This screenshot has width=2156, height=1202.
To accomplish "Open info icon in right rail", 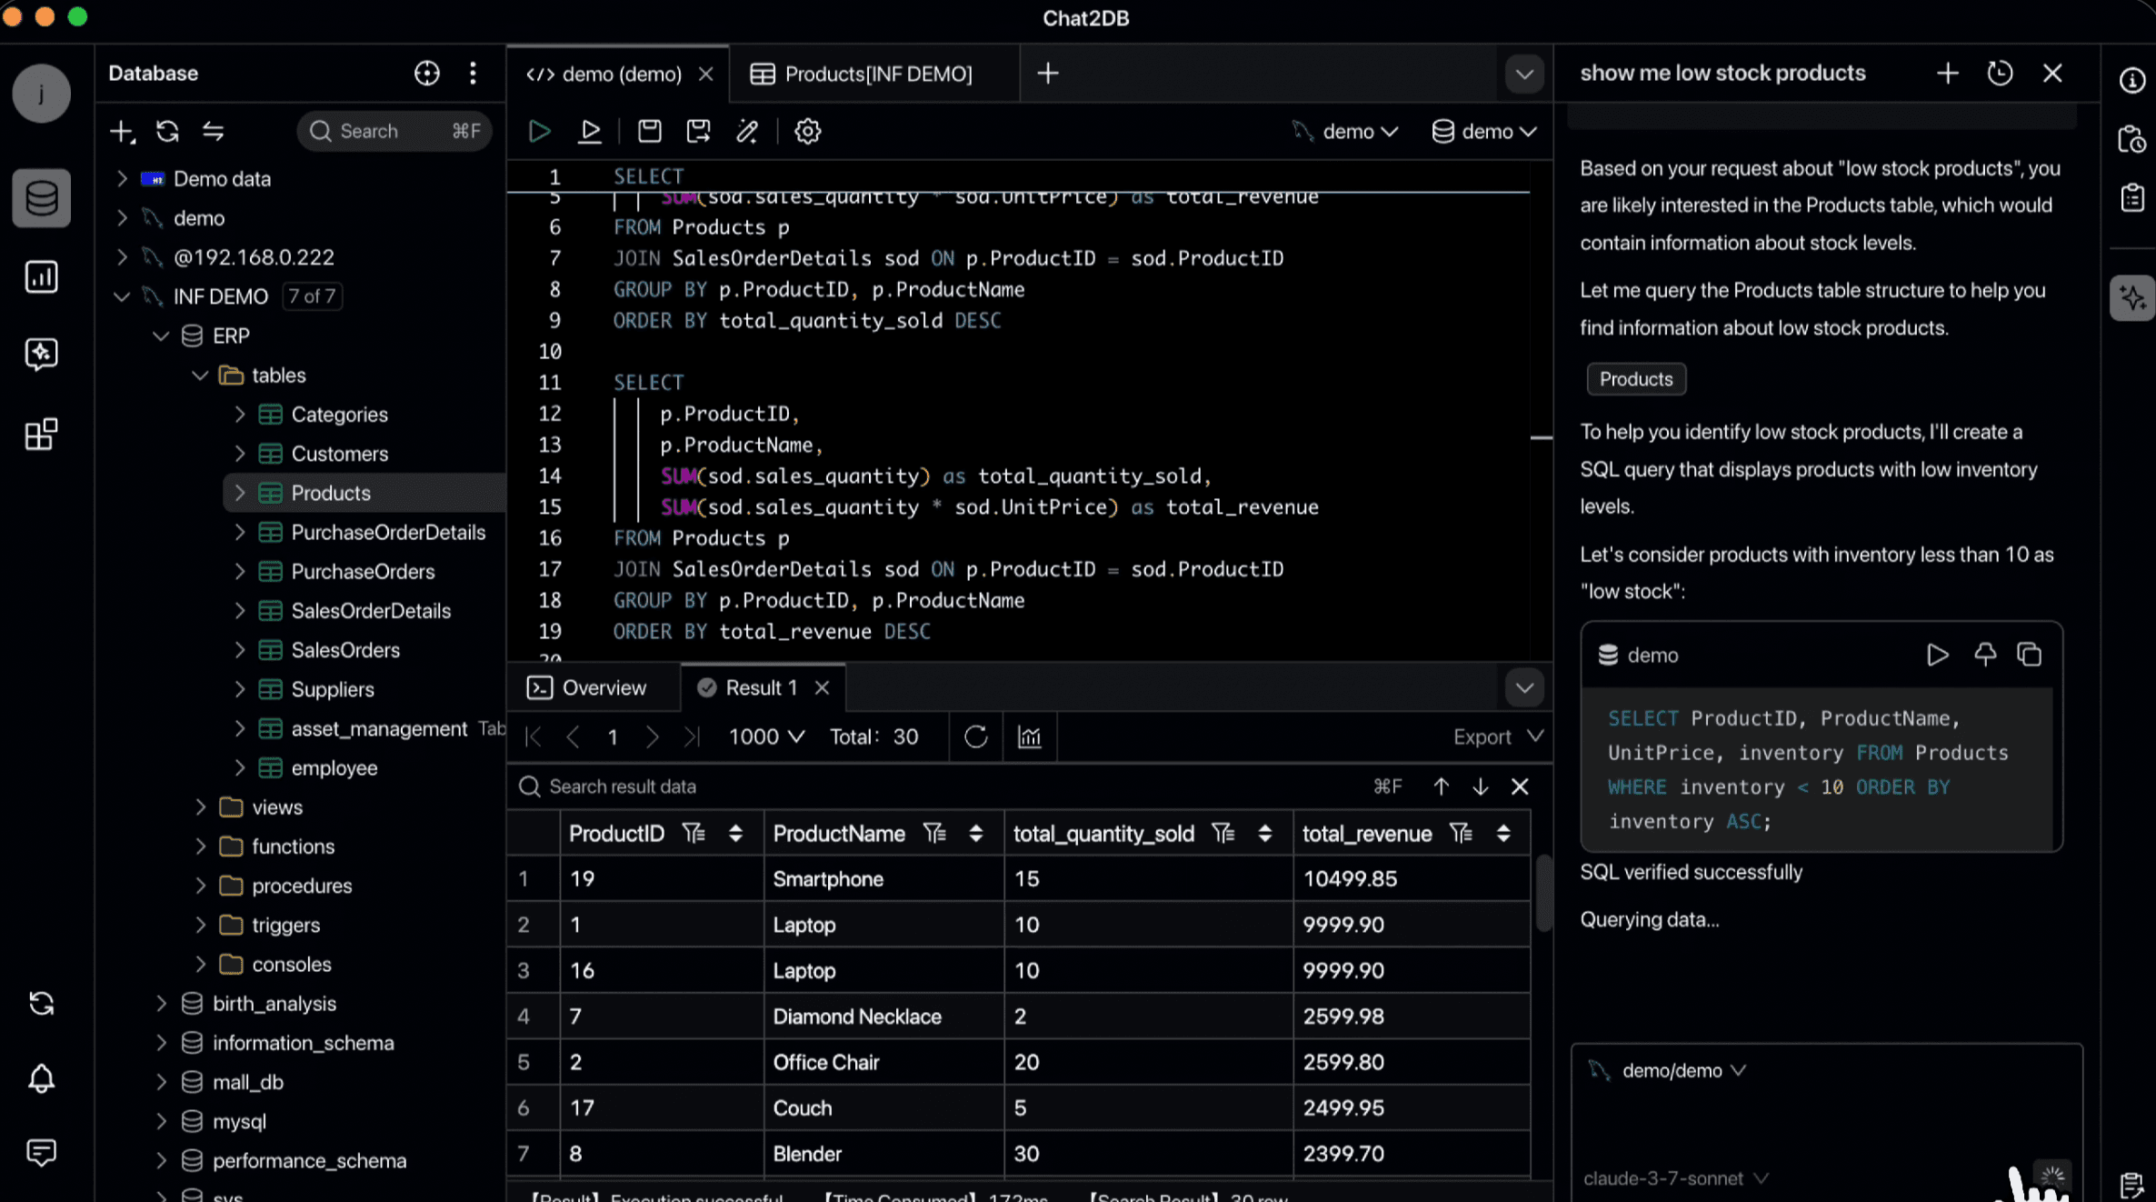I will pos(2131,80).
